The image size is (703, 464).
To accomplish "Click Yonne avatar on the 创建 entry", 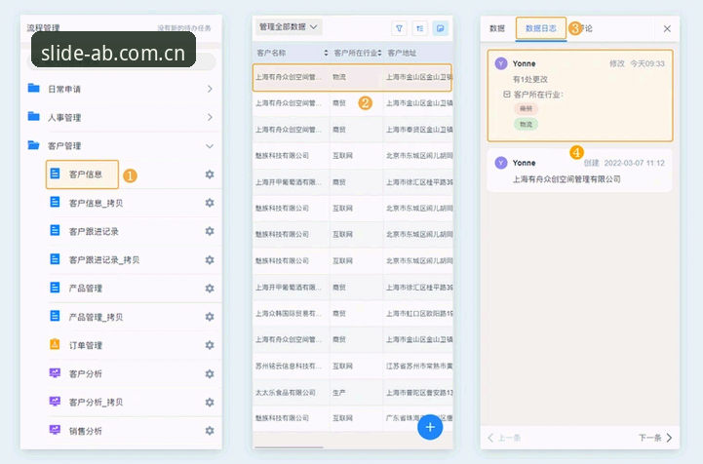I will 501,163.
